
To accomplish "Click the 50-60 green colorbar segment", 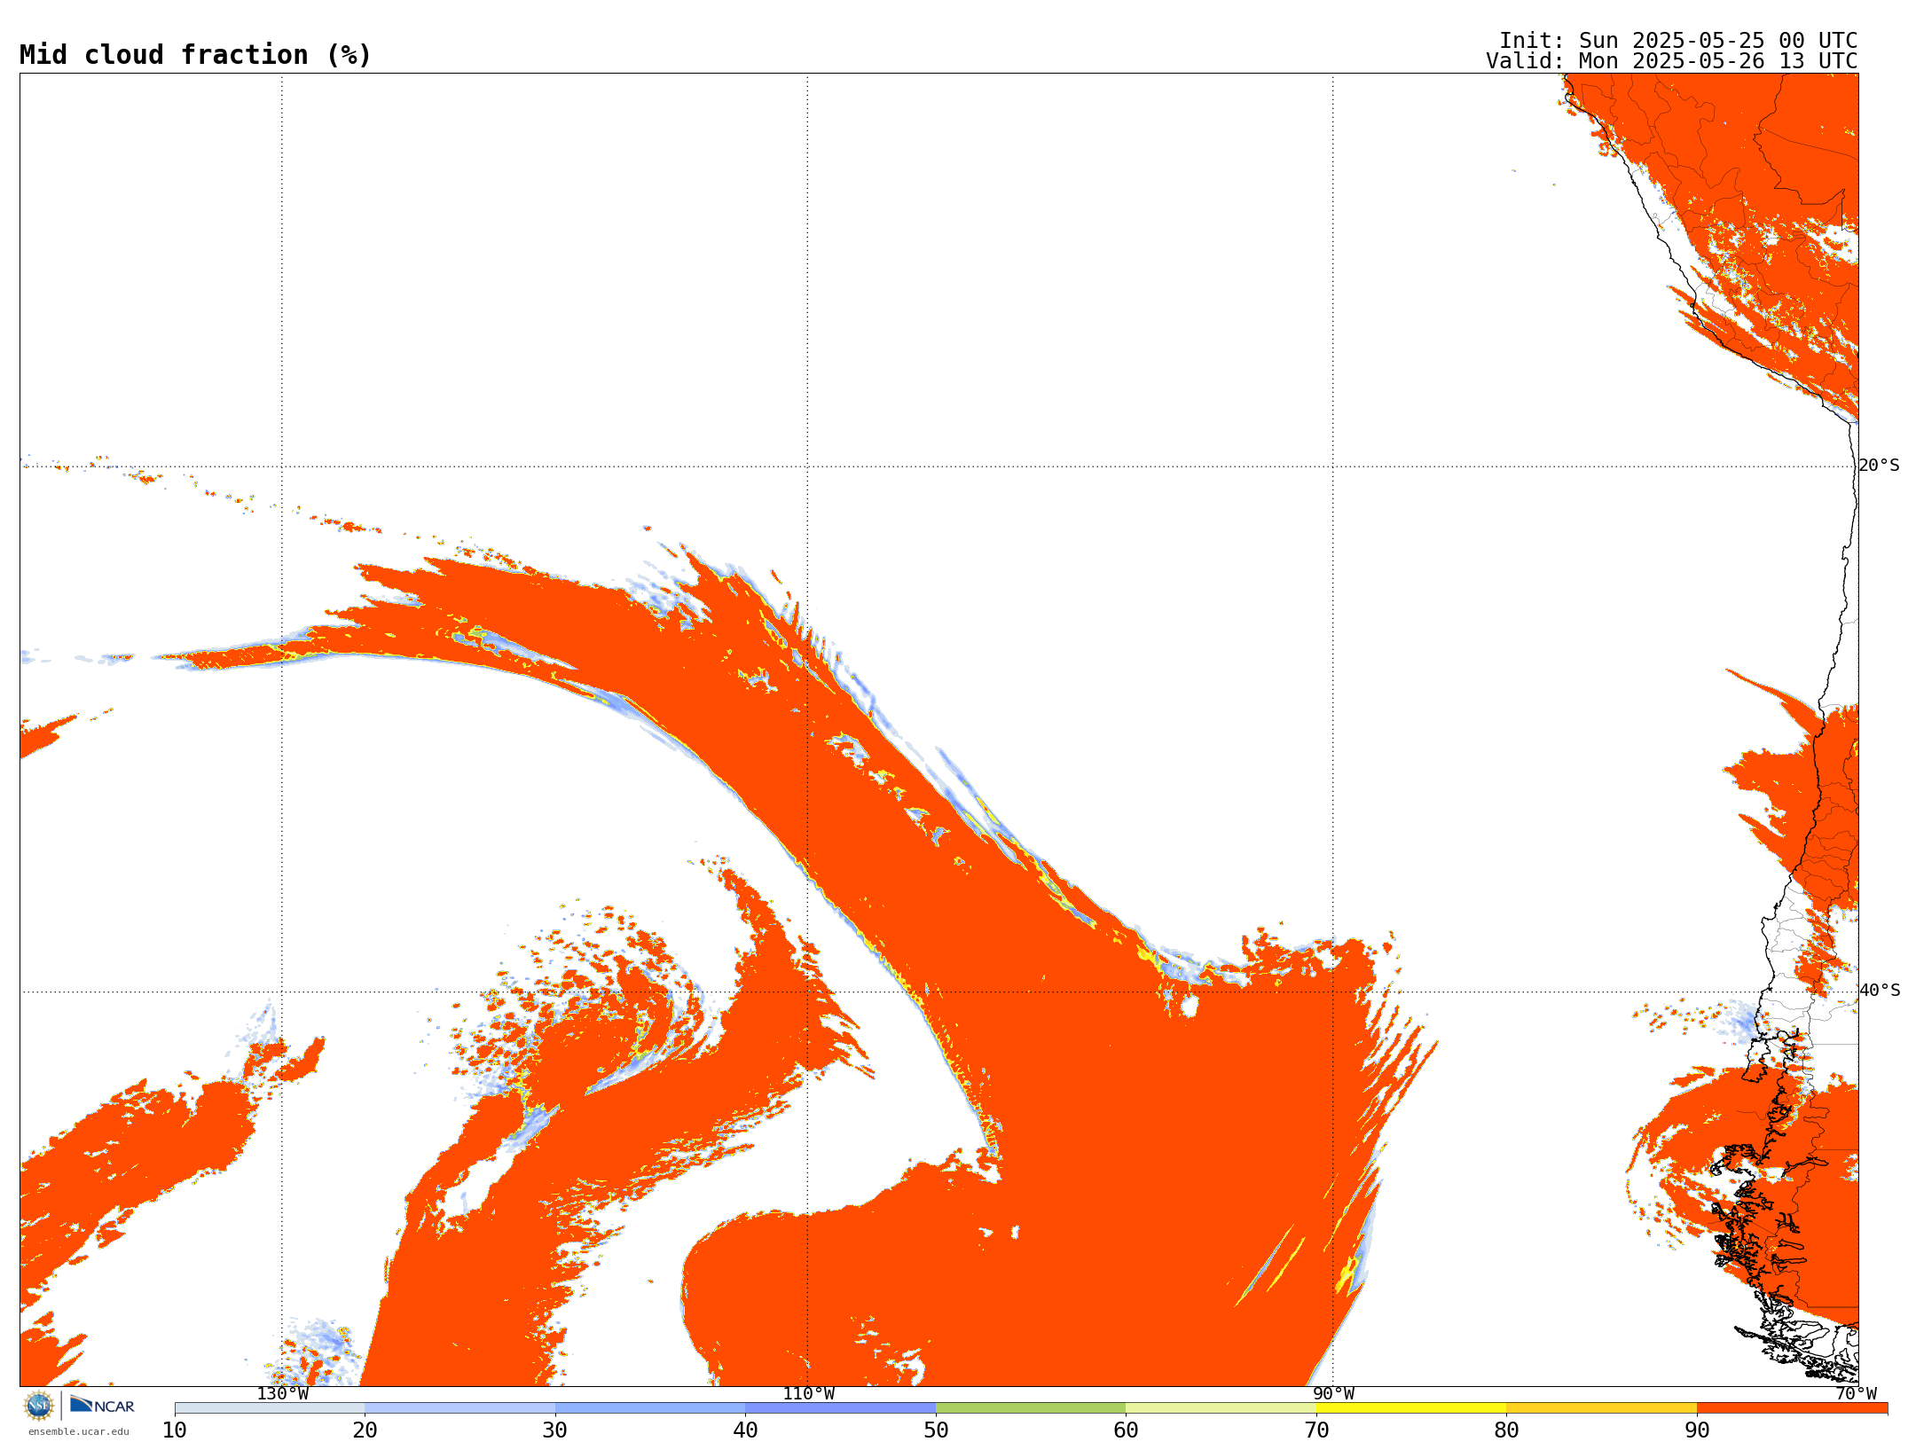I will click(1031, 1408).
